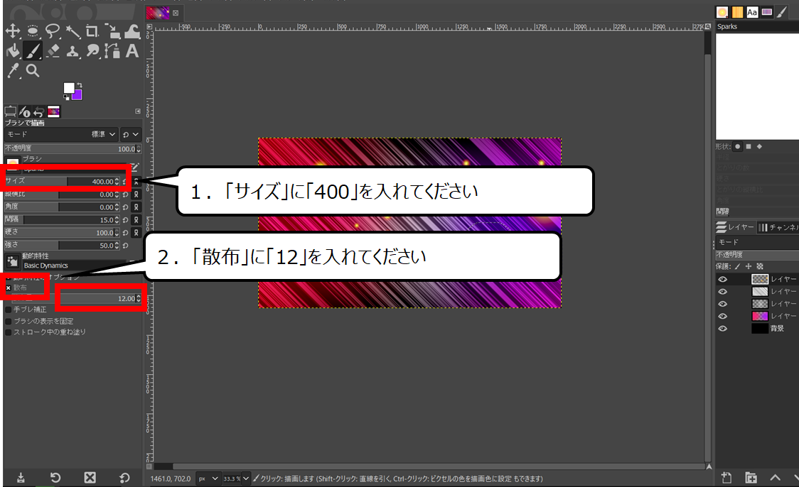Select the Text tool
The image size is (799, 487).
132,51
